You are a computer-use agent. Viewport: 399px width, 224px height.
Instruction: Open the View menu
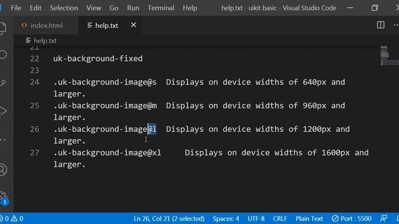94,8
